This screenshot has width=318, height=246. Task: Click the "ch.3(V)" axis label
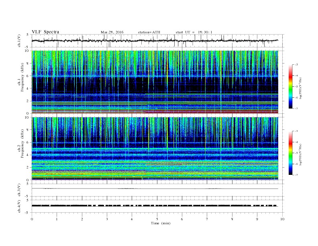point(19,190)
